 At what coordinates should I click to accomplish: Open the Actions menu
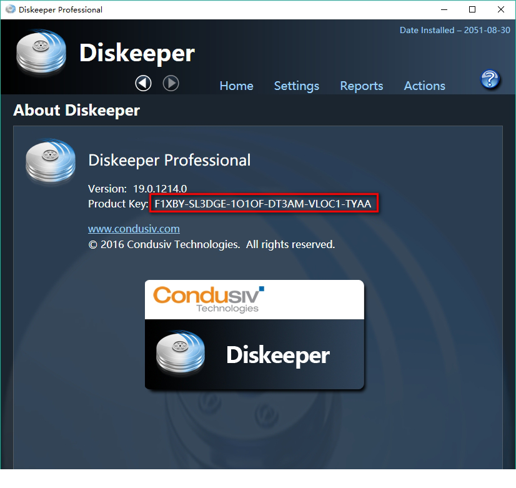point(425,86)
